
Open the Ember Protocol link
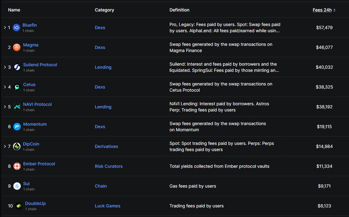39,164
